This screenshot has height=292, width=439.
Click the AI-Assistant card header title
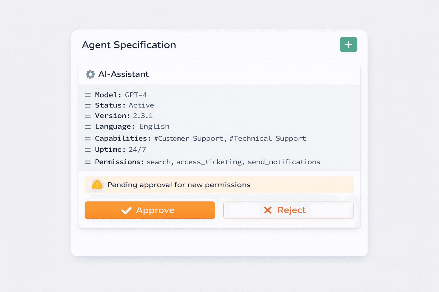123,74
